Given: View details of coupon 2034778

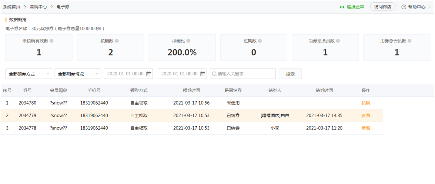Looking at the screenshot, I should coord(366,128).
